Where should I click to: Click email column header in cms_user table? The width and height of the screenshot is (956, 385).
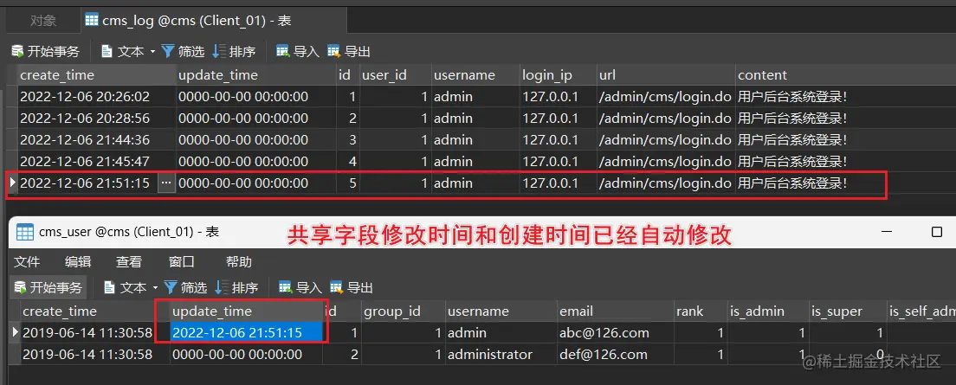[615, 311]
